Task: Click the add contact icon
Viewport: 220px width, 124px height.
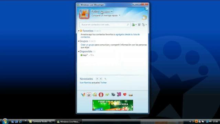Action: coord(133,25)
